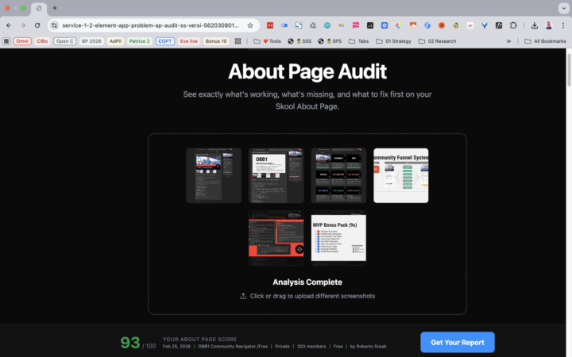Open the black f? extension icon
572x357 pixels.
pos(499,25)
